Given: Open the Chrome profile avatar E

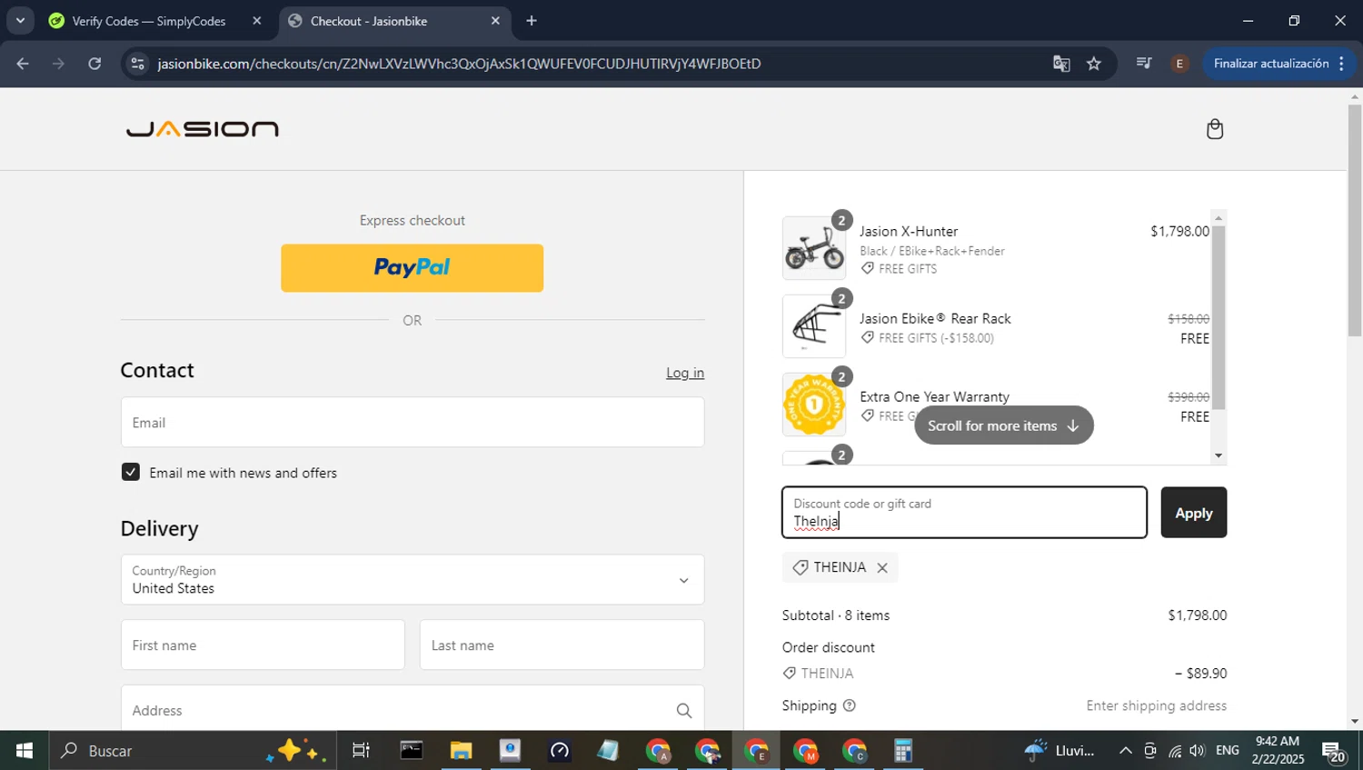Looking at the screenshot, I should (x=1179, y=64).
